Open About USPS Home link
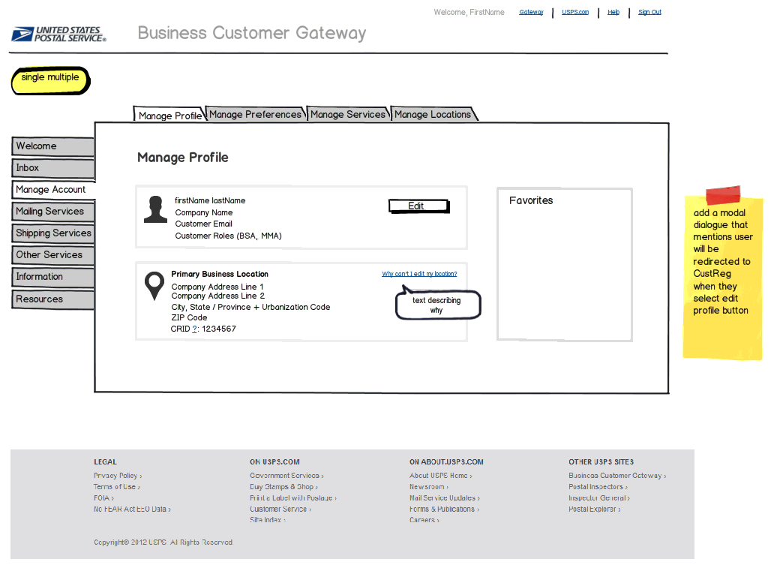Viewport: 771px width, 565px height. coord(440,476)
